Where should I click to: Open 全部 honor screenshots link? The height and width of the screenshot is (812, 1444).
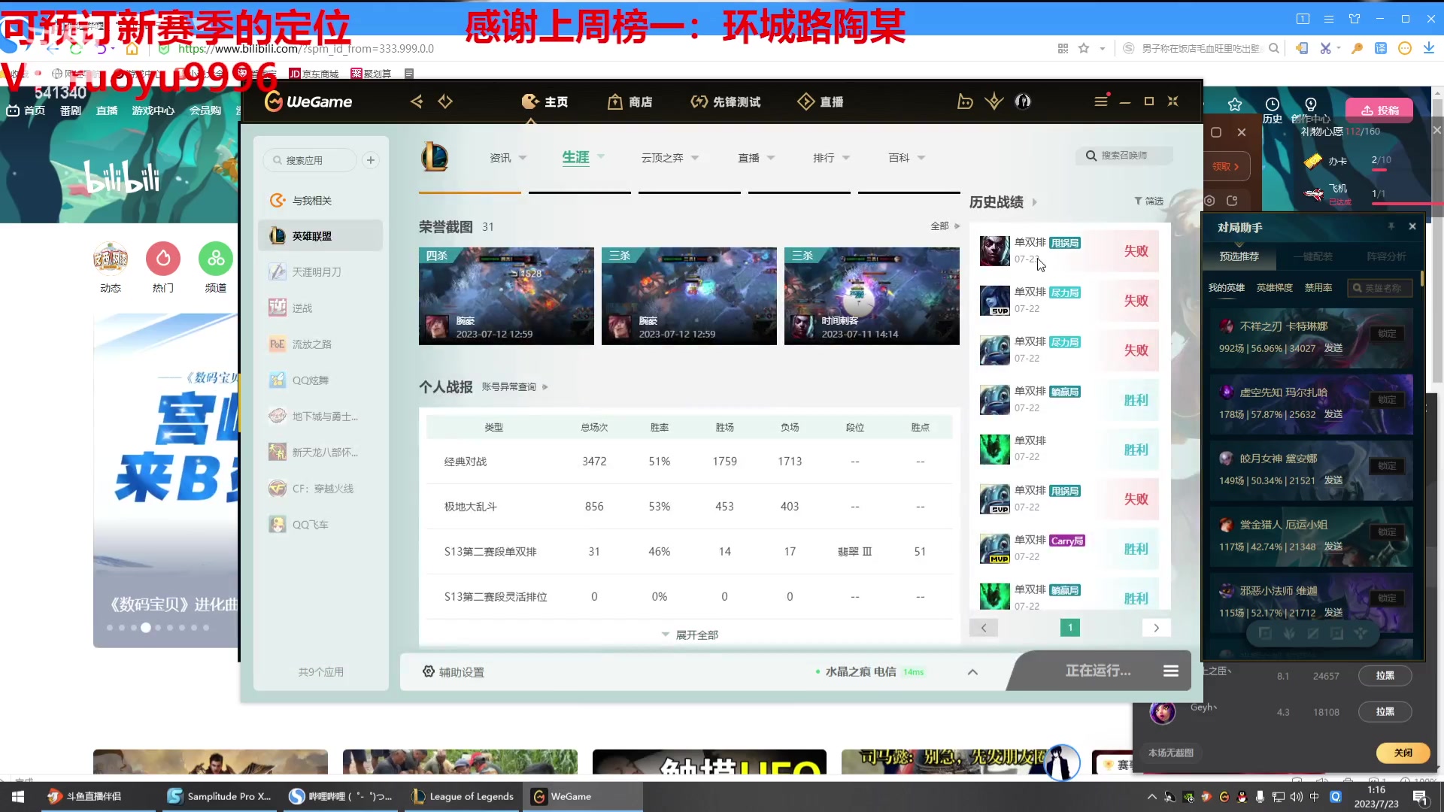(945, 226)
